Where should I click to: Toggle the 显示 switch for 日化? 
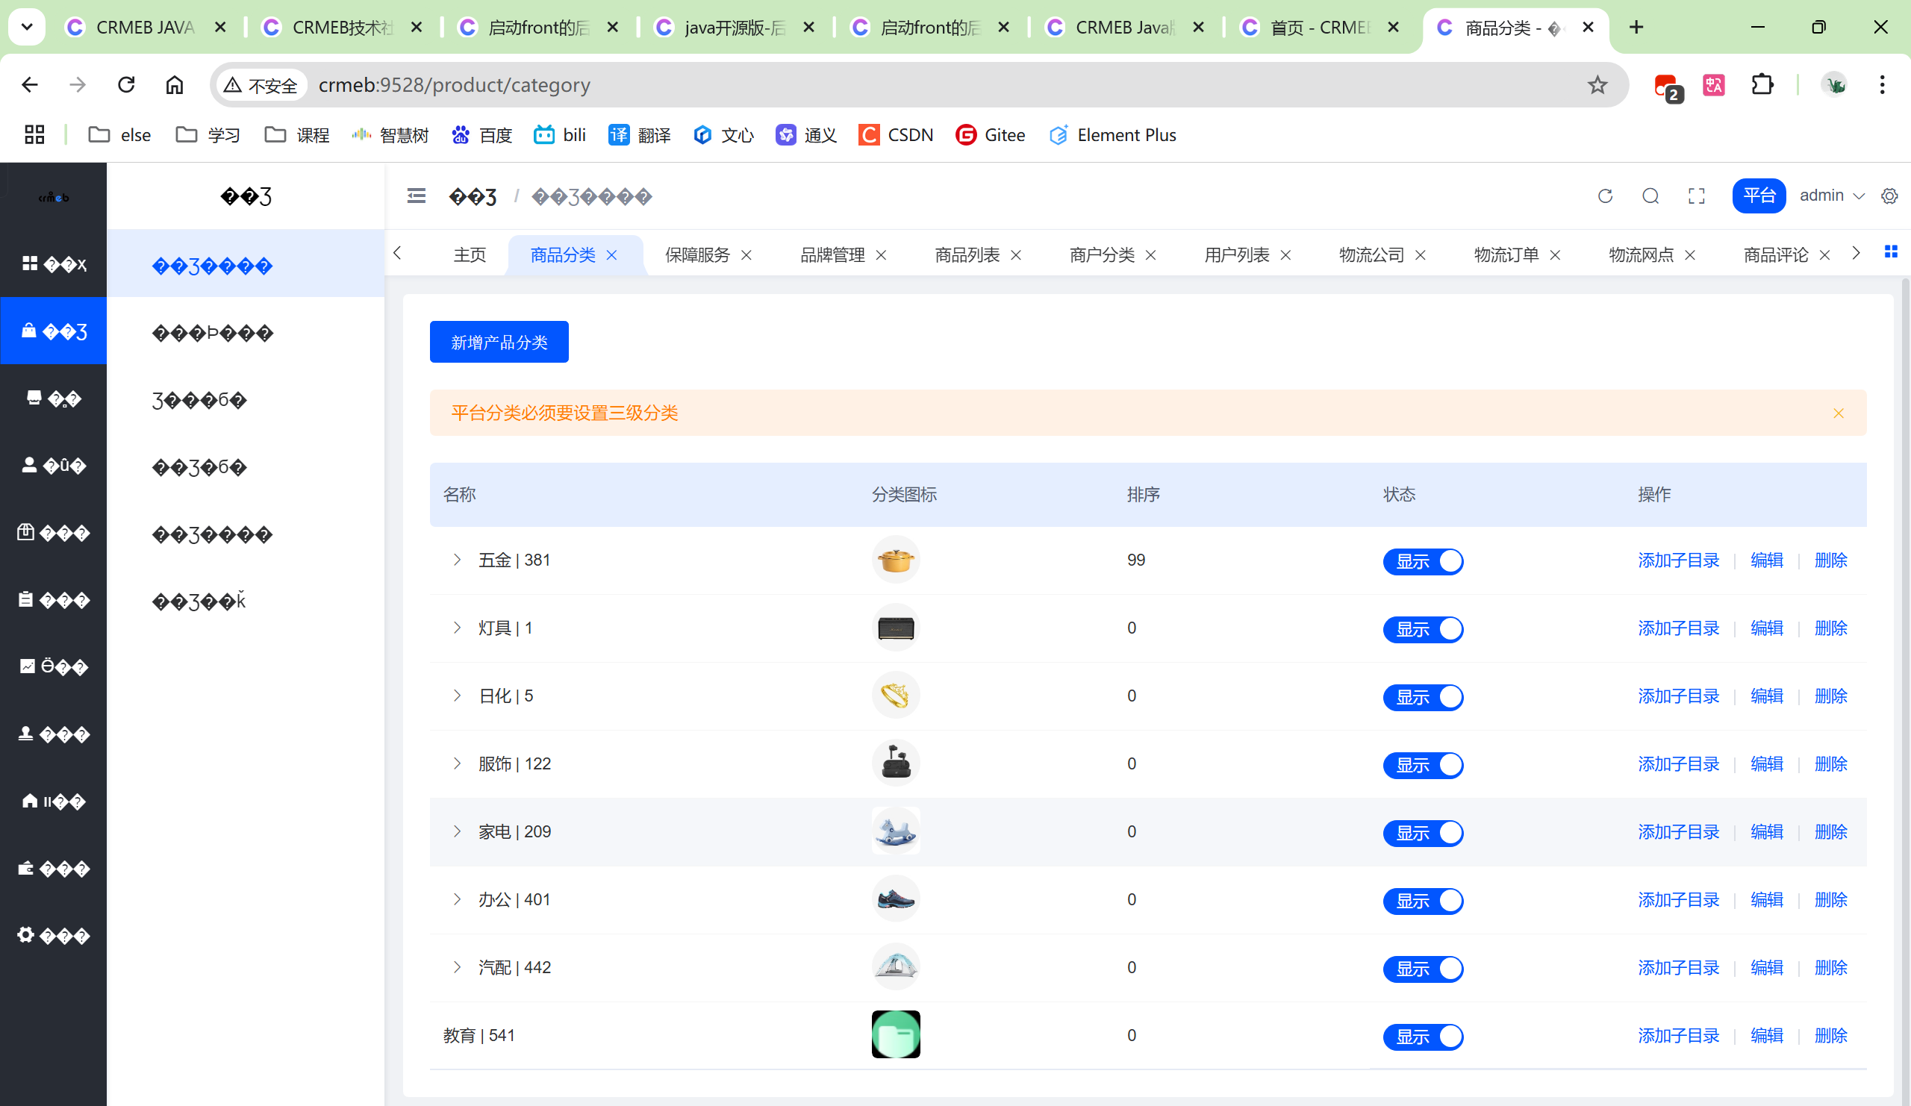(x=1423, y=698)
